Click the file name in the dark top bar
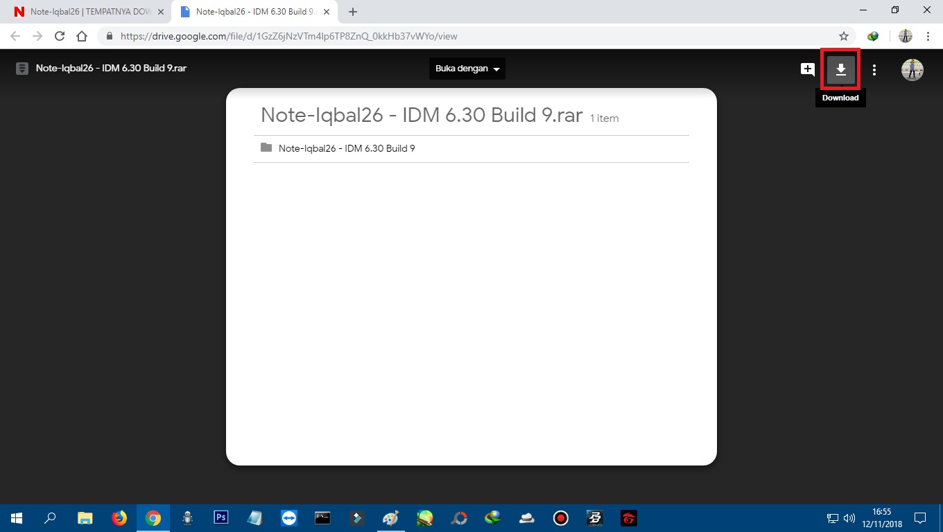The height and width of the screenshot is (532, 943). [111, 68]
